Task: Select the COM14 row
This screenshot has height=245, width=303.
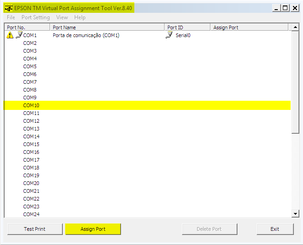Action: click(x=148, y=136)
